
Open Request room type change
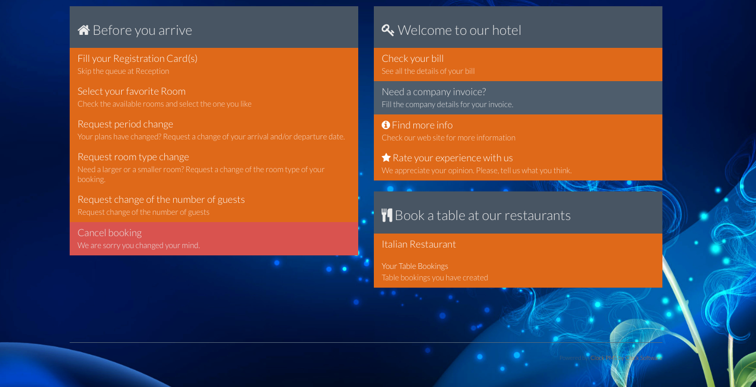[x=214, y=167]
